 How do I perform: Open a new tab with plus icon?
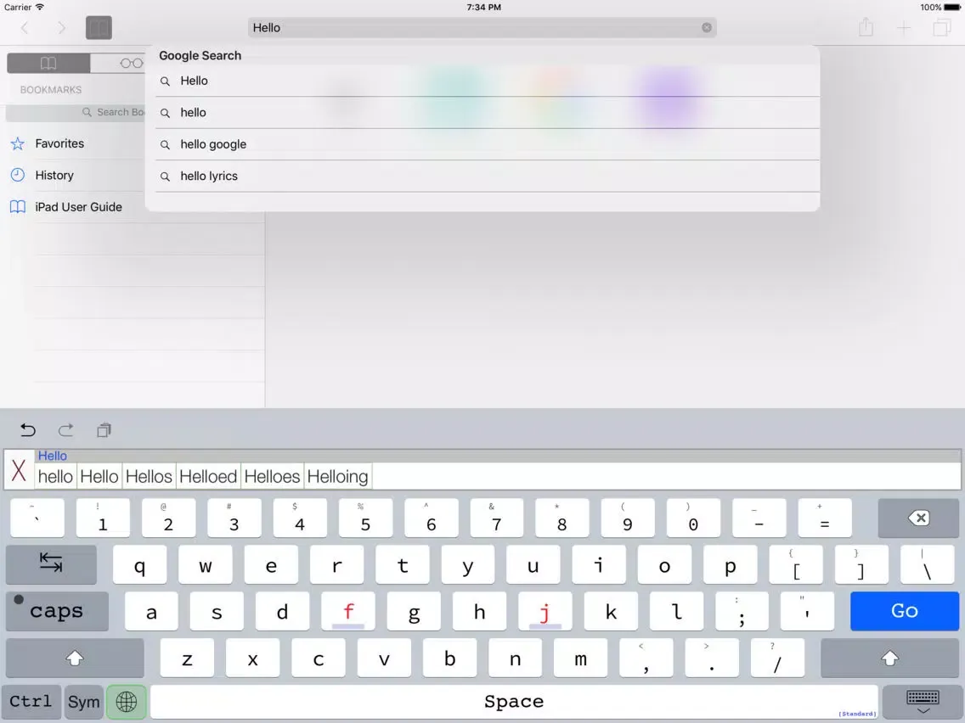pos(904,28)
